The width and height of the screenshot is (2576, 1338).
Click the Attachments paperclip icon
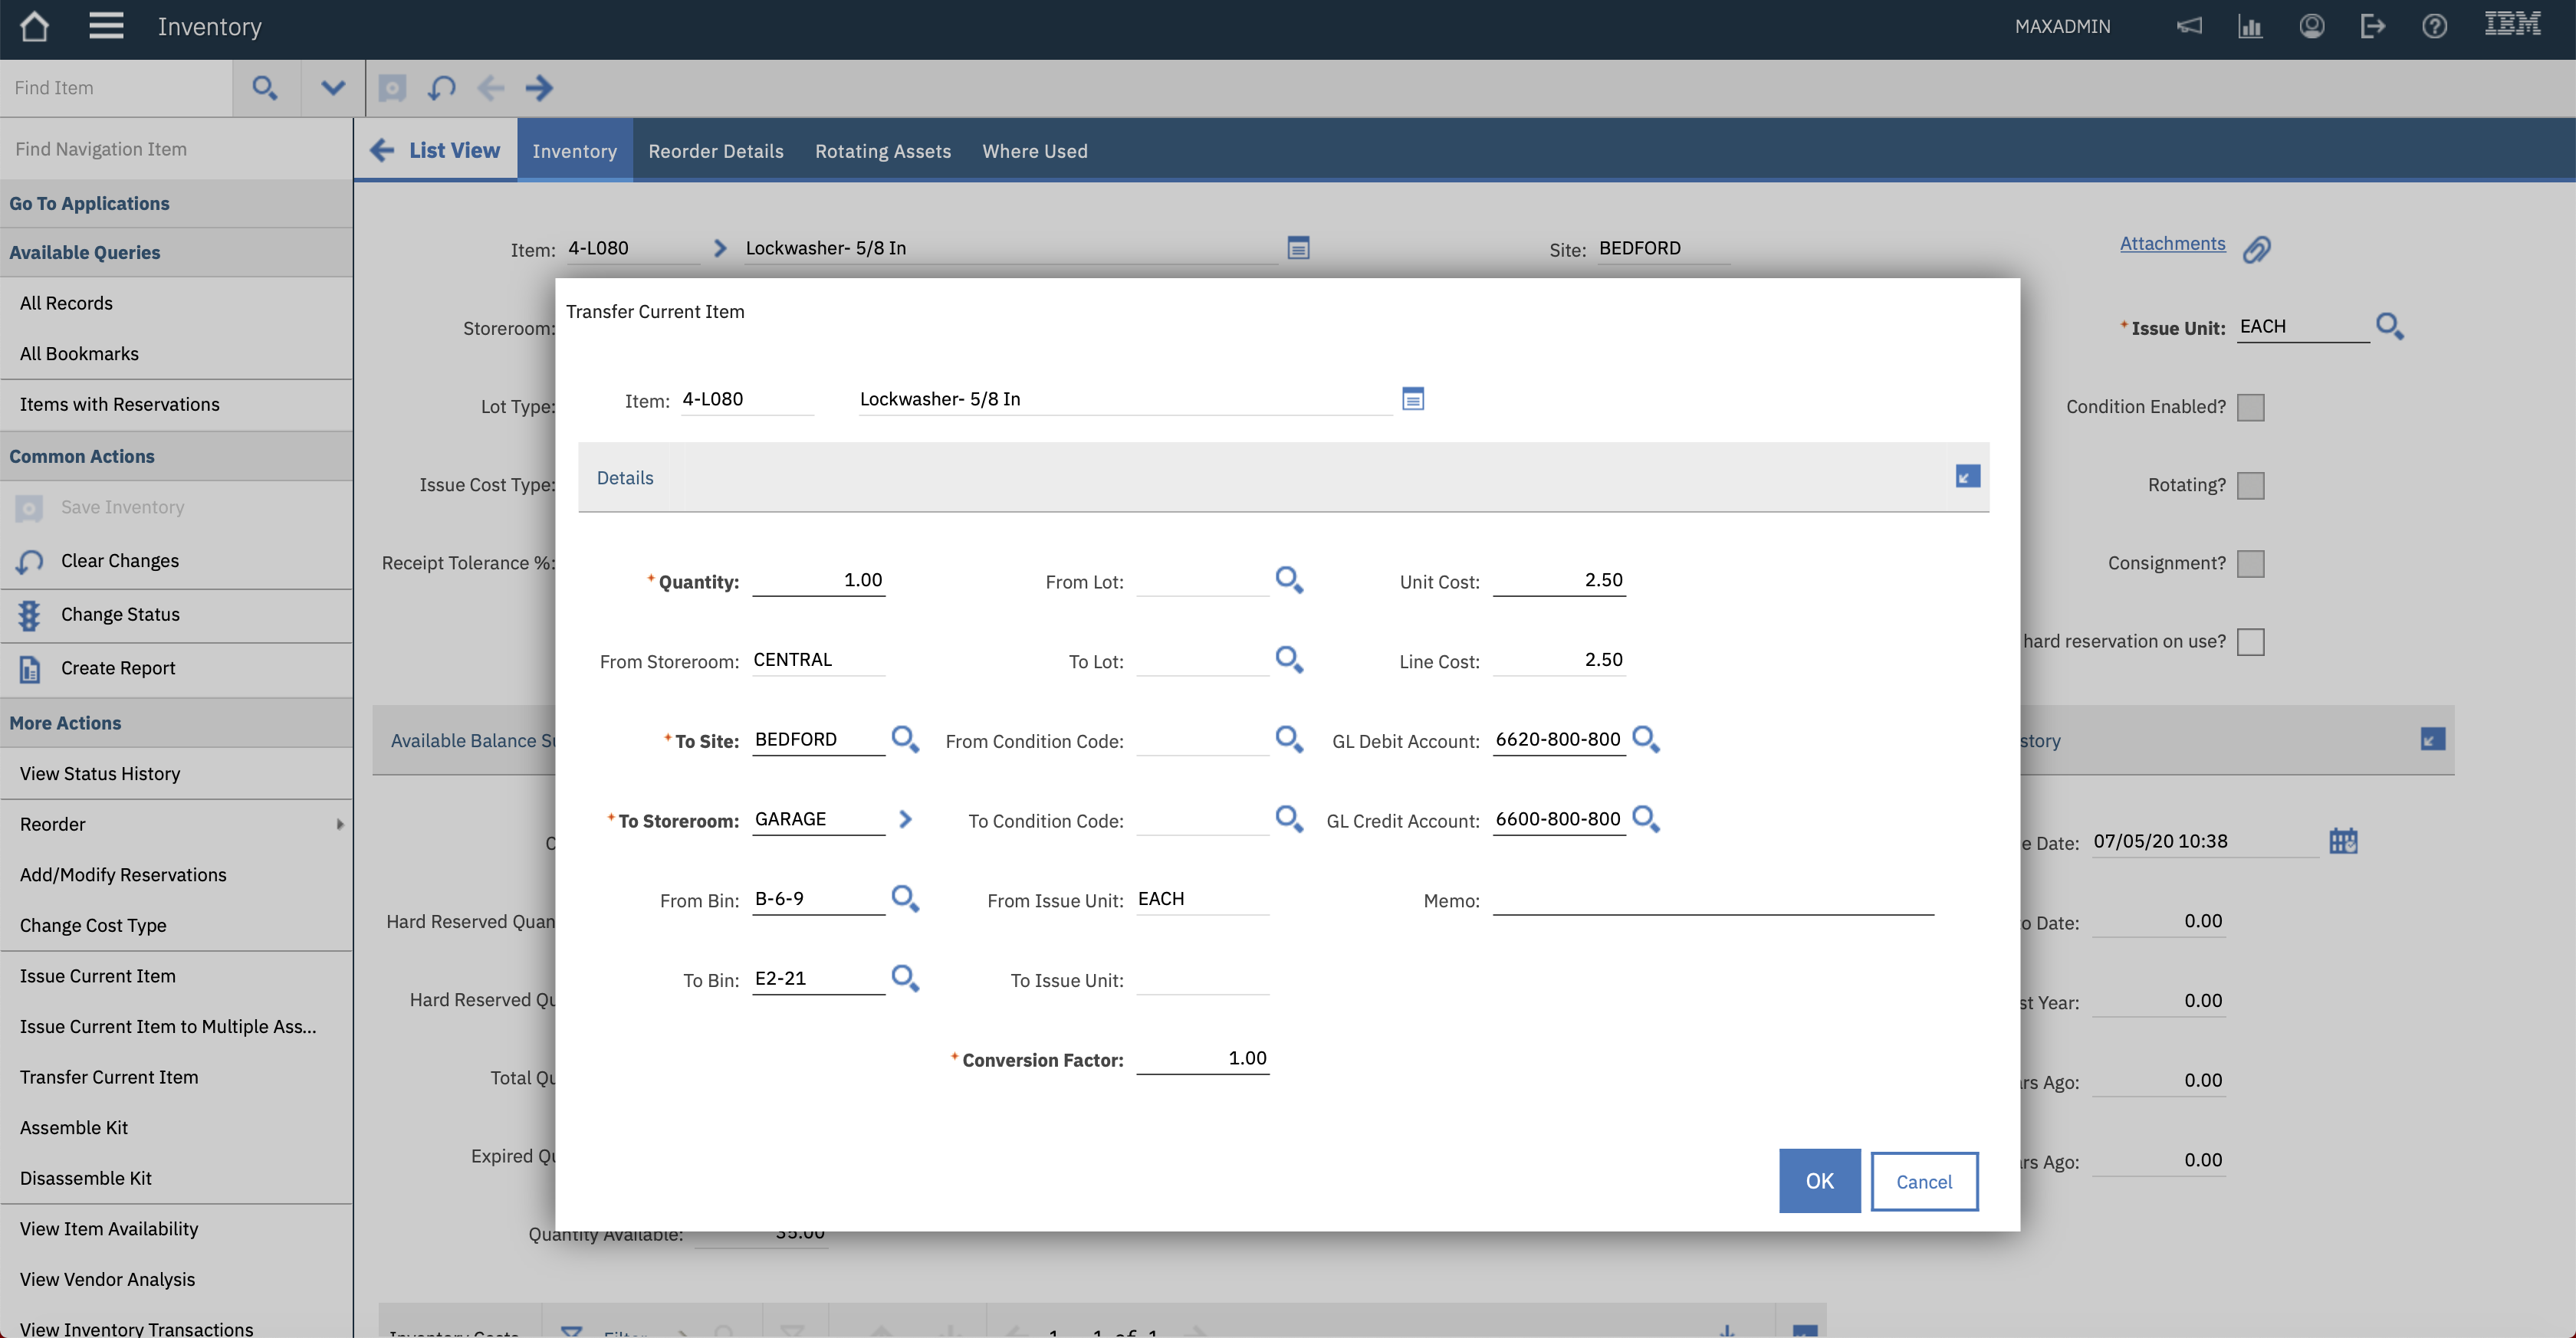tap(2256, 249)
